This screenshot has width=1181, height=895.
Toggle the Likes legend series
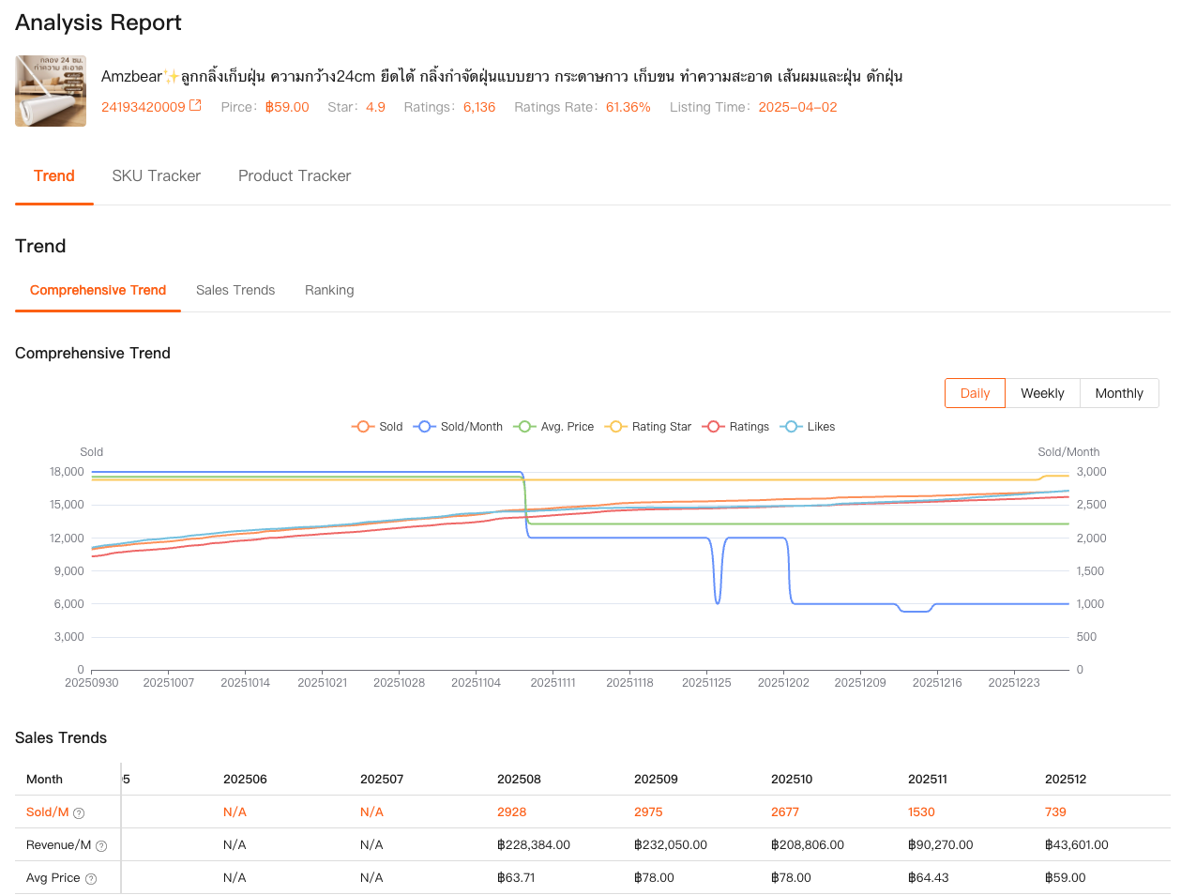pos(808,427)
